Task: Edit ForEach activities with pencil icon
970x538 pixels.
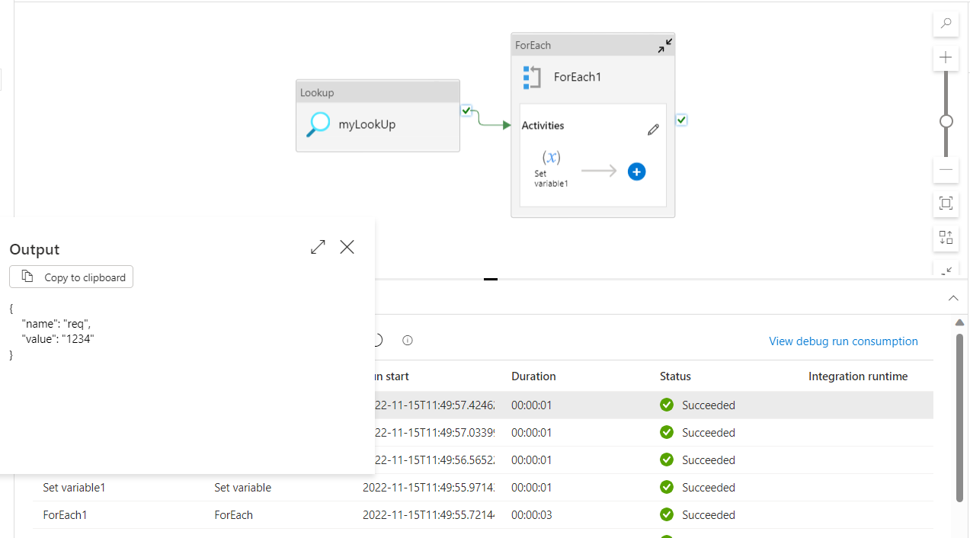Action: tap(653, 130)
